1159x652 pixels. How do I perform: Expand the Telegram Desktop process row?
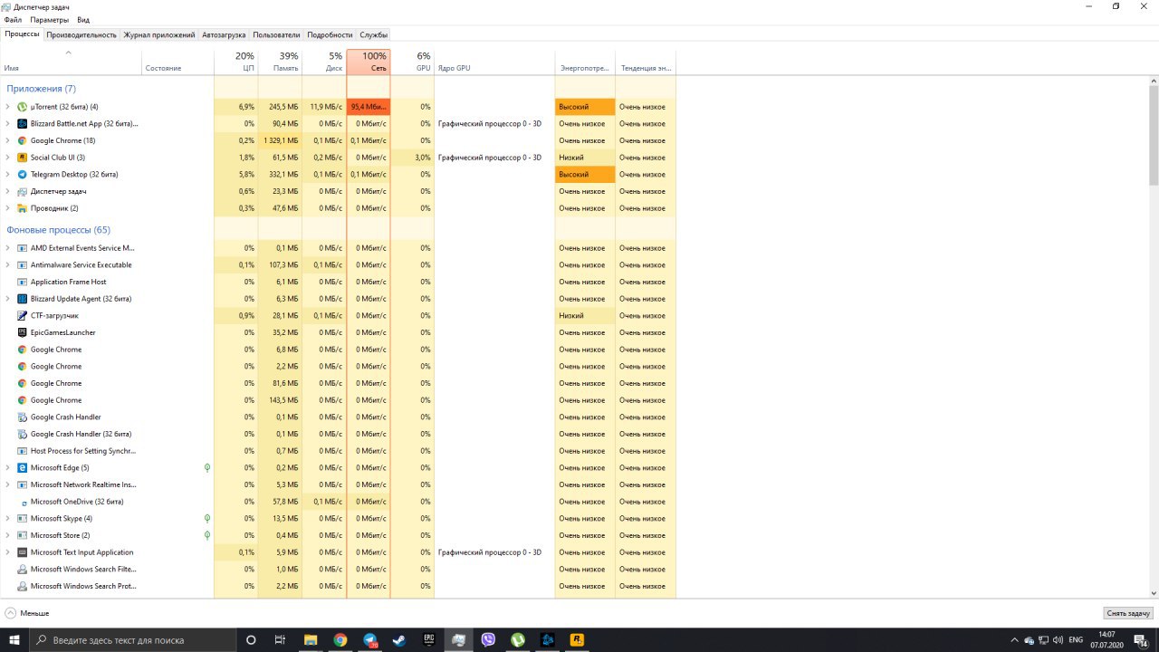[8, 174]
